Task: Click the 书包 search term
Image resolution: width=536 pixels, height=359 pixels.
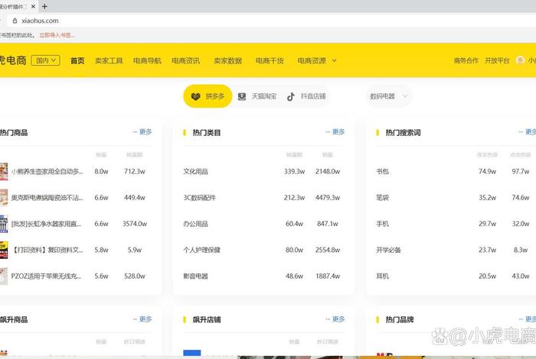Action: 383,172
